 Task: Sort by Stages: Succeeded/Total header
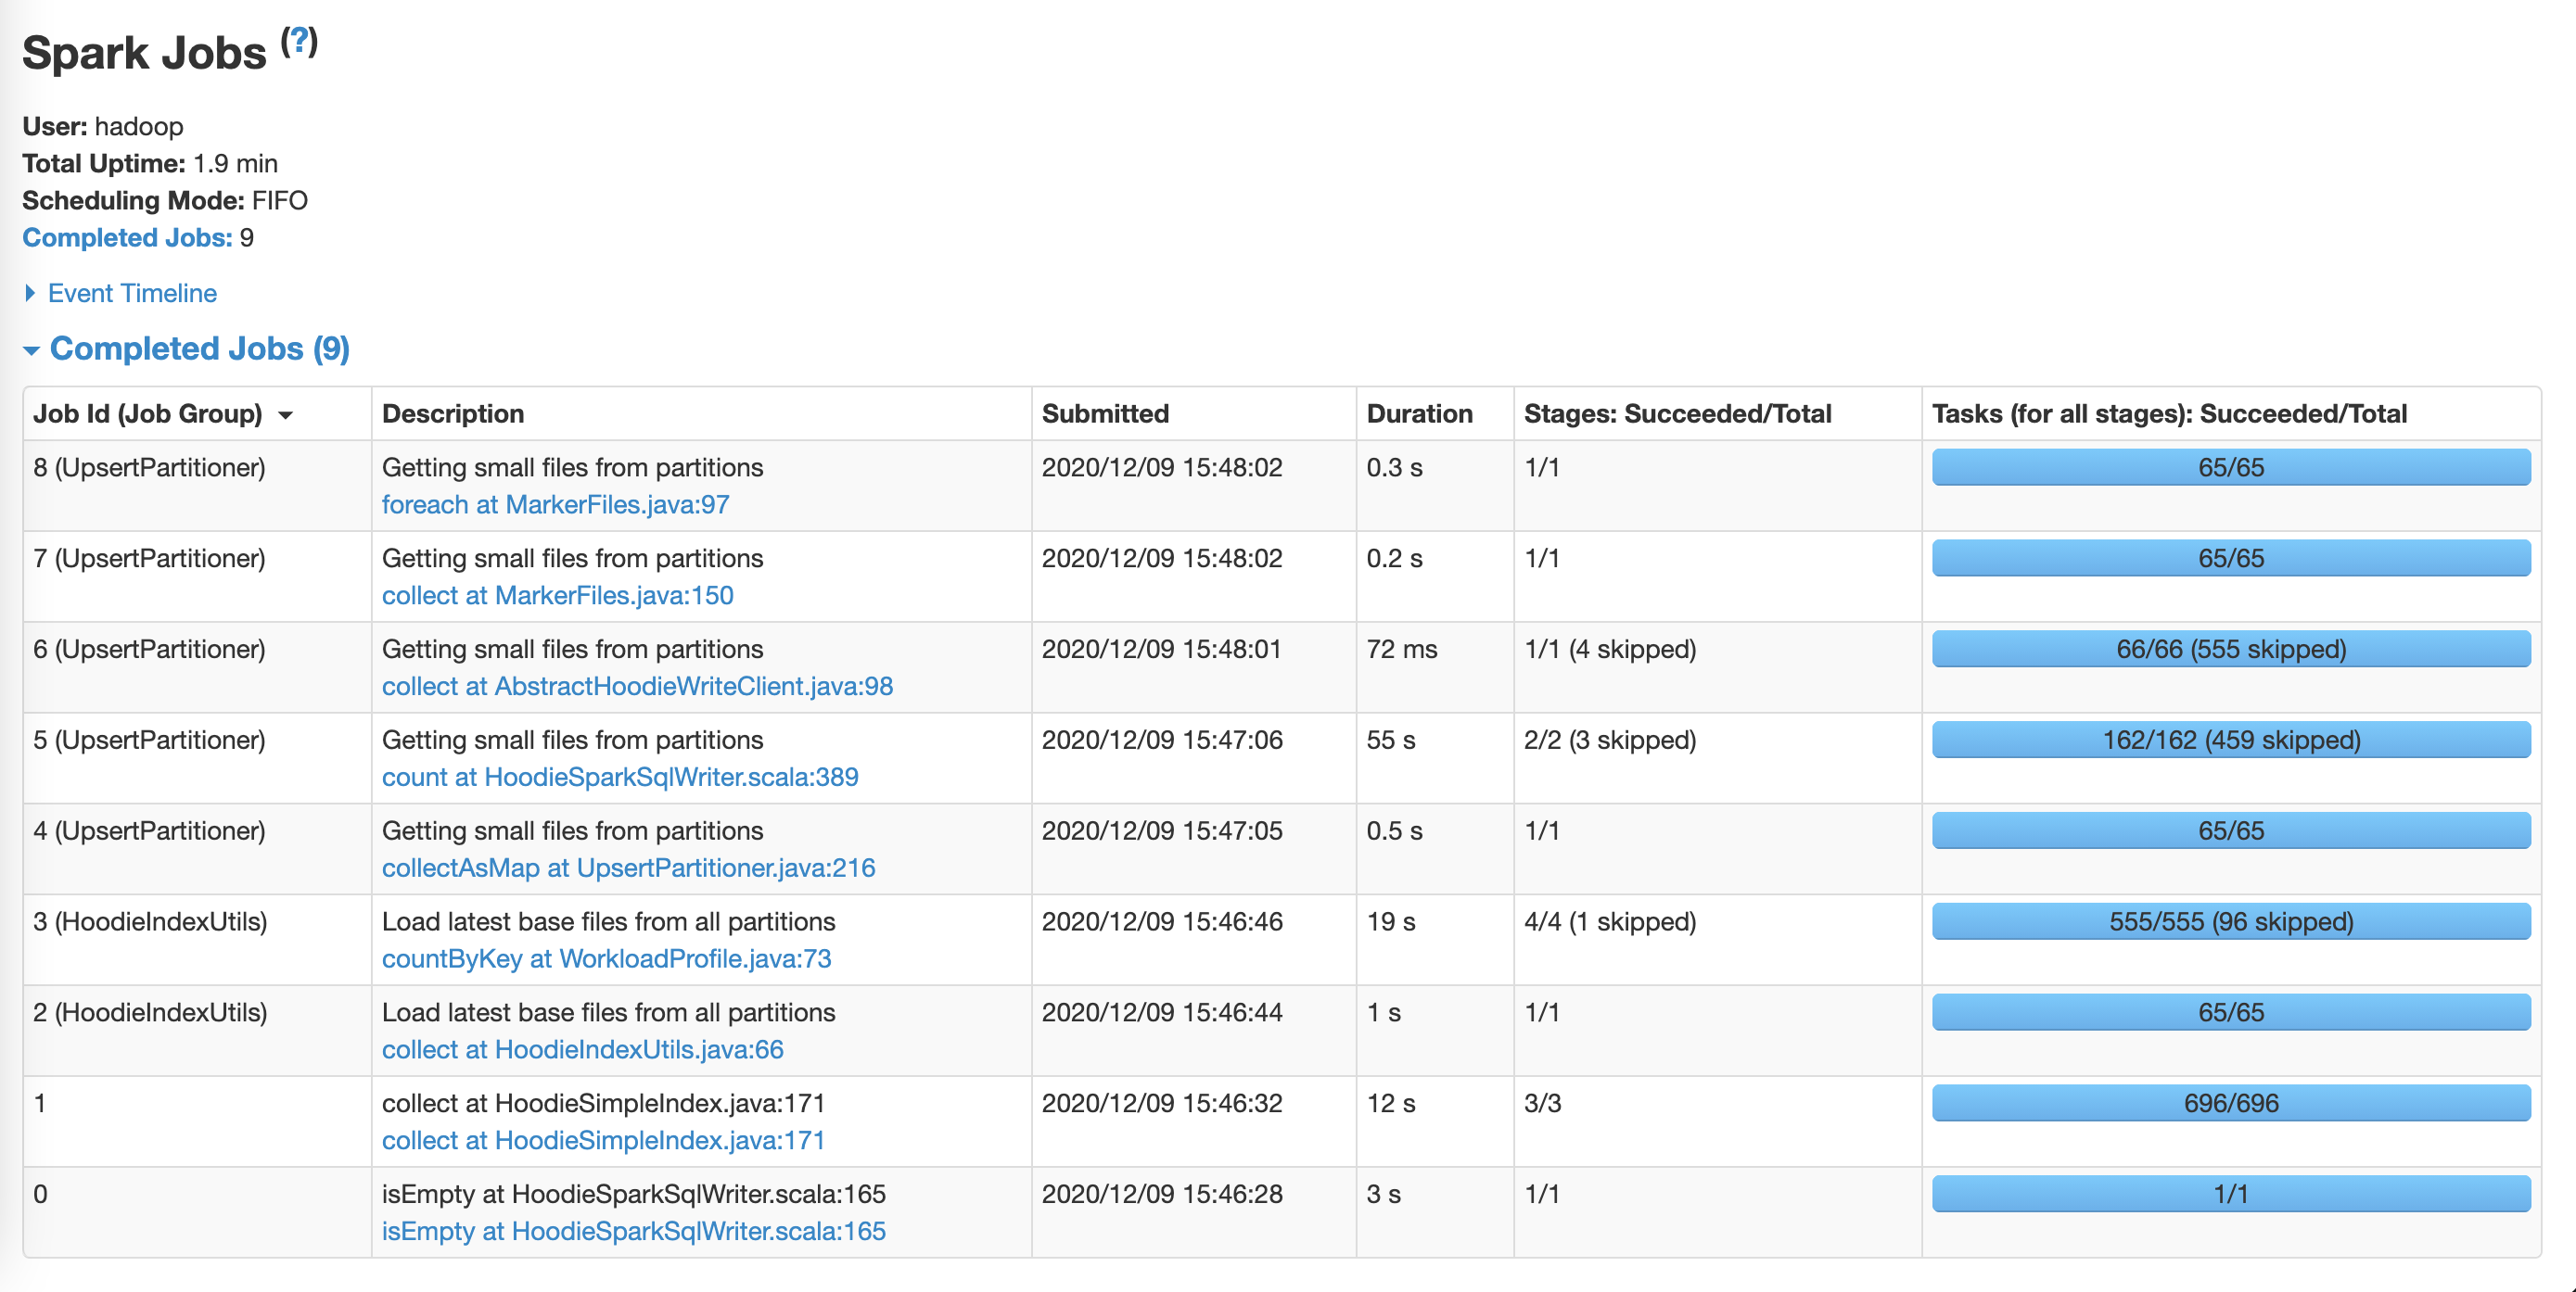[1676, 413]
